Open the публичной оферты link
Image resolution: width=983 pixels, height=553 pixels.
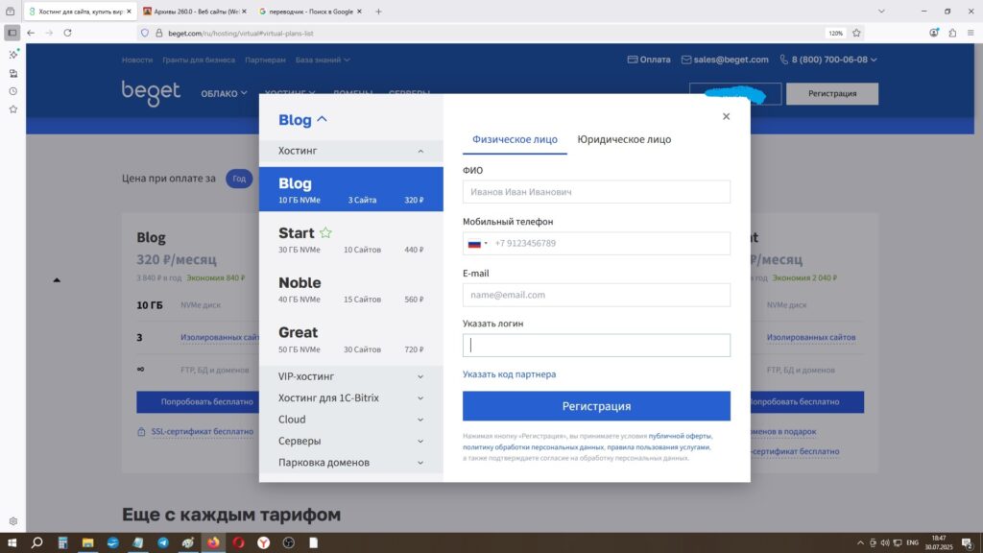[x=680, y=436]
